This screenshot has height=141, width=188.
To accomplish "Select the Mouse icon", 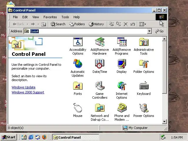I will point(78,110).
